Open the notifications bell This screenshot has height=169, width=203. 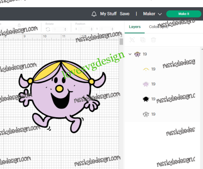tap(94, 14)
